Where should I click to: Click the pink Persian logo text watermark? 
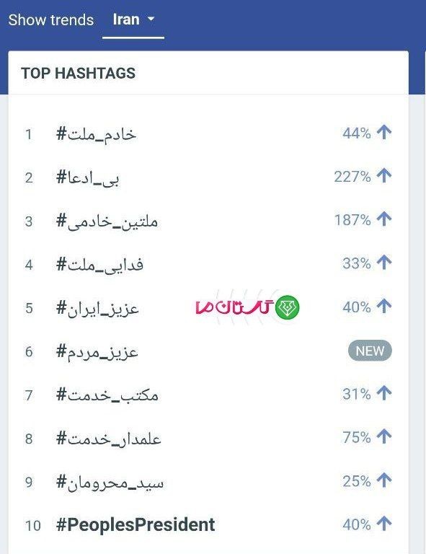[x=234, y=307]
